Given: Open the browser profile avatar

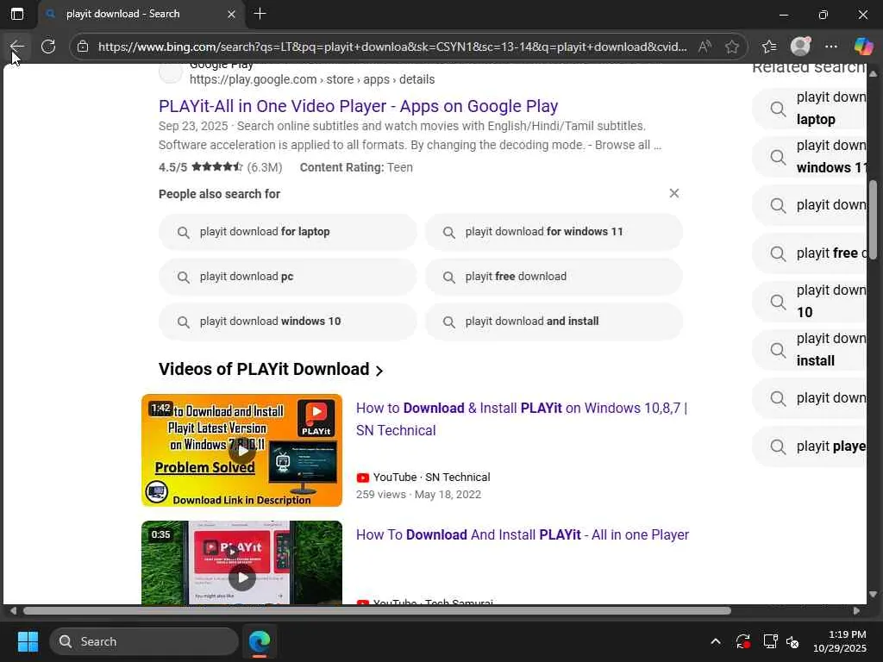Looking at the screenshot, I should [800, 47].
